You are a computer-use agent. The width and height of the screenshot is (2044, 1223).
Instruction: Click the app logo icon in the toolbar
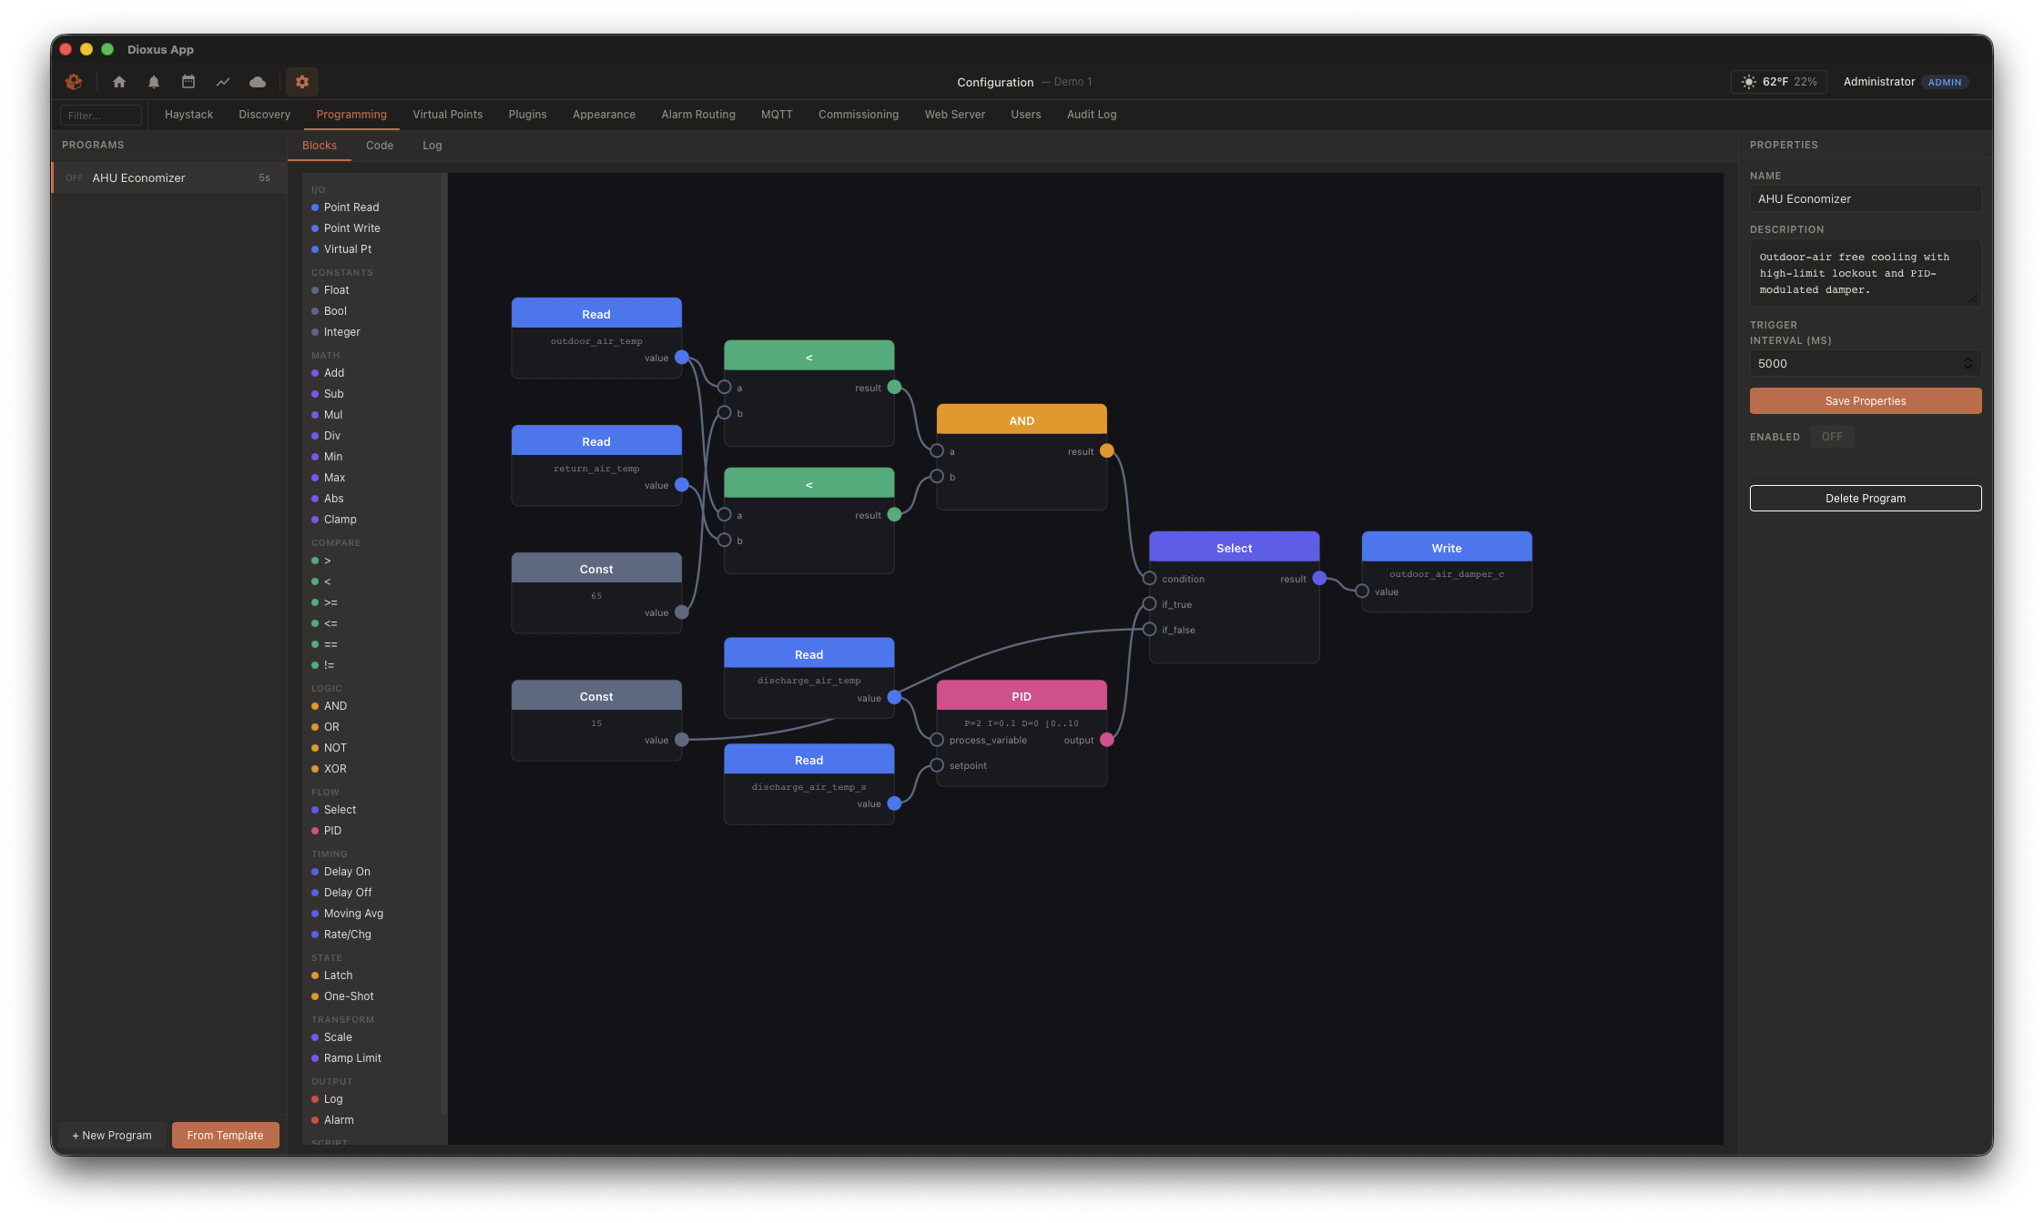tap(74, 82)
